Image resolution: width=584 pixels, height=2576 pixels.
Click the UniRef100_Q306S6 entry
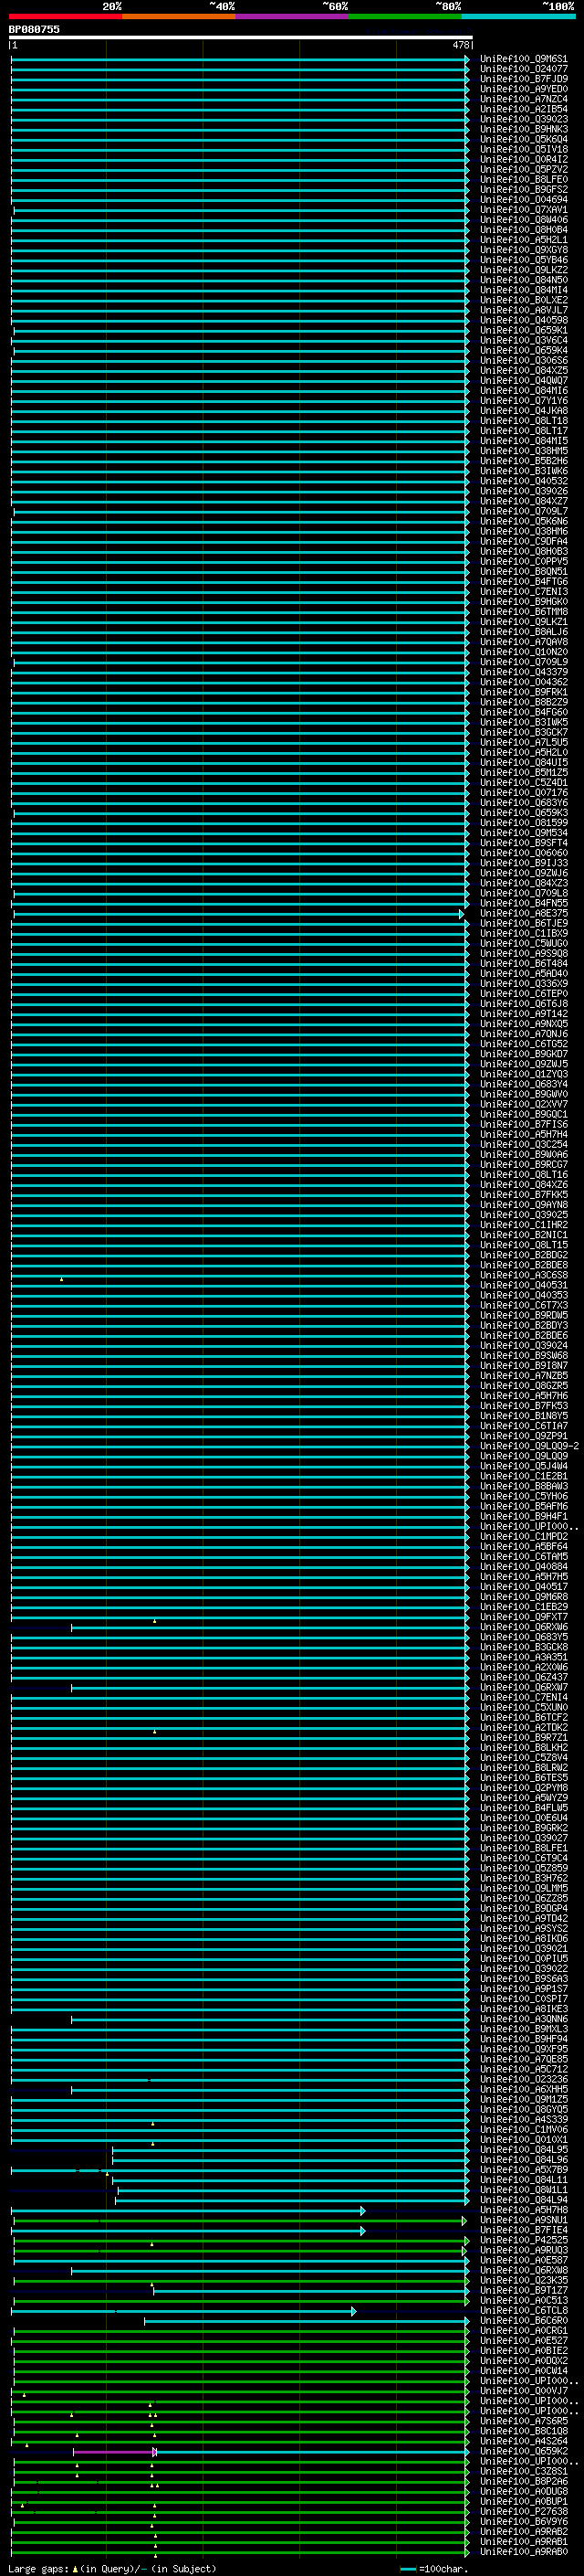[x=524, y=360]
